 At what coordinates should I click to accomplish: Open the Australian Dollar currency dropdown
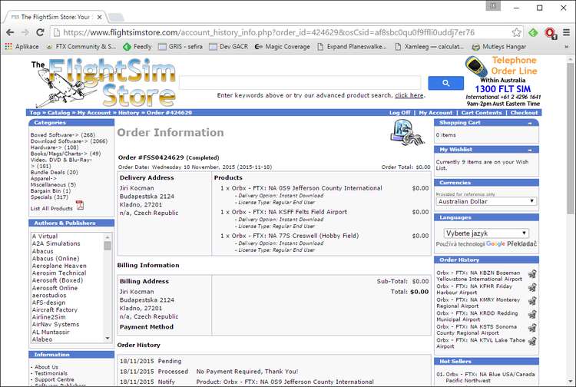486,201
